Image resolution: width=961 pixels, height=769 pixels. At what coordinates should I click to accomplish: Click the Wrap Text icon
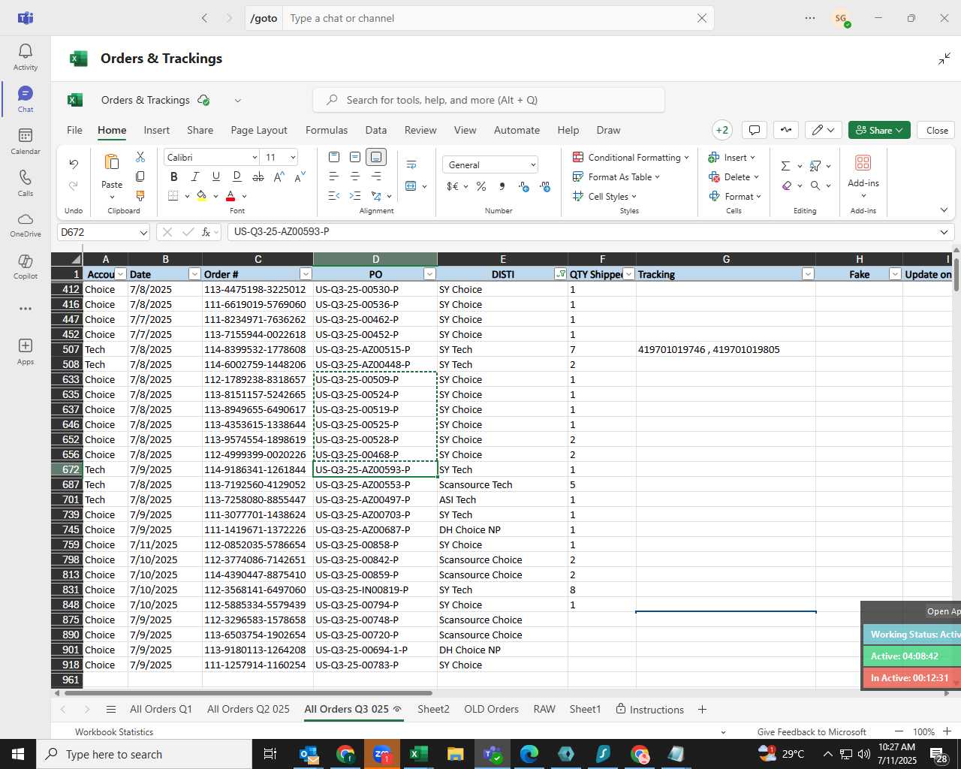411,164
